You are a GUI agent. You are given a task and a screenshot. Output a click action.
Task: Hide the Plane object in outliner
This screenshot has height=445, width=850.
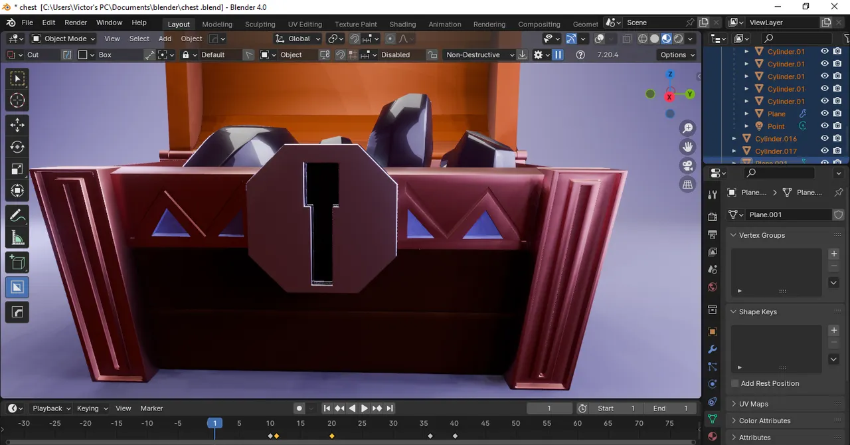824,114
